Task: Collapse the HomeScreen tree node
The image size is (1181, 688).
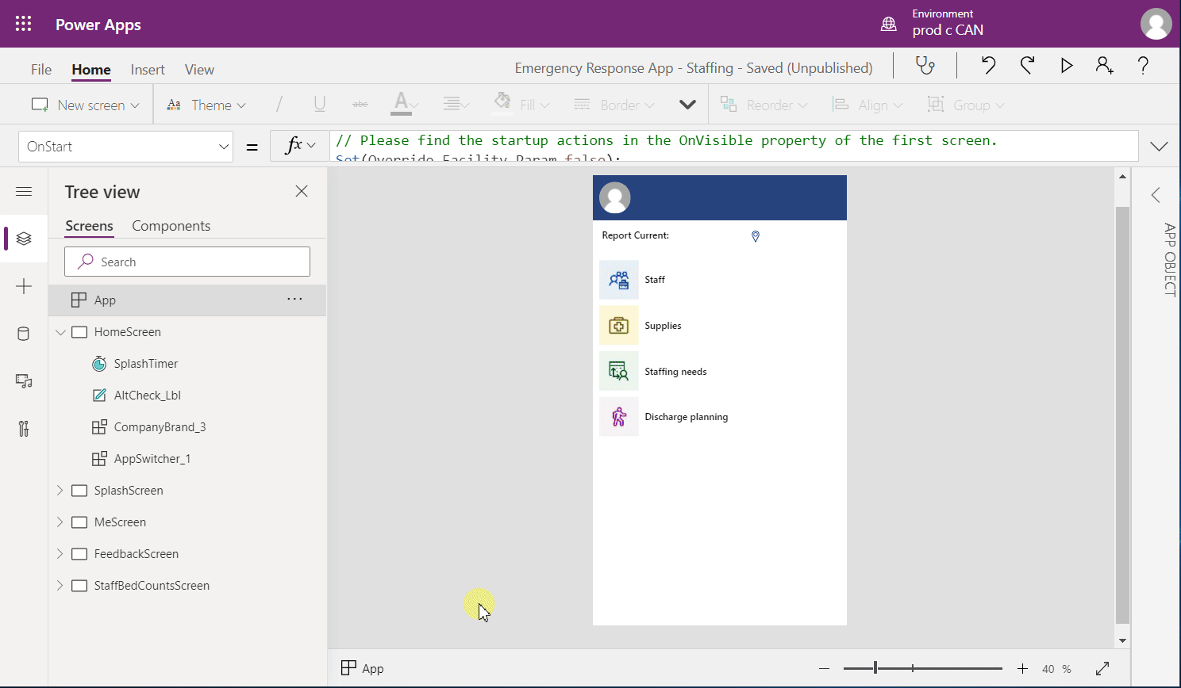Action: click(x=60, y=332)
